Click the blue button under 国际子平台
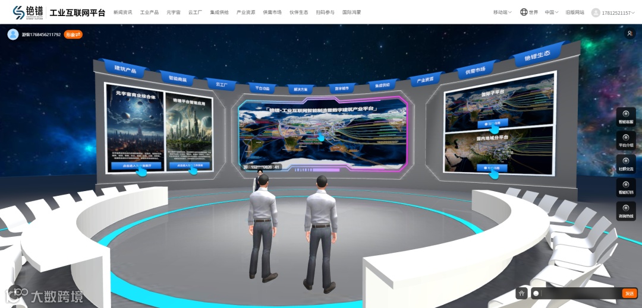The width and height of the screenshot is (642, 308). pos(492,122)
